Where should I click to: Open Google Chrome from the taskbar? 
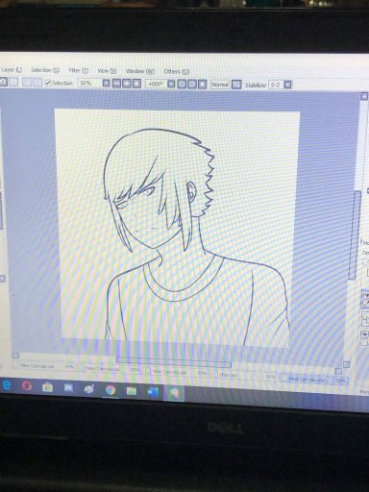[111, 390]
